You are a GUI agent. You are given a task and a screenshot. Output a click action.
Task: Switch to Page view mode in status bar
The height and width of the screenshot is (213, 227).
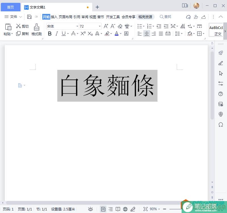click(x=103, y=209)
